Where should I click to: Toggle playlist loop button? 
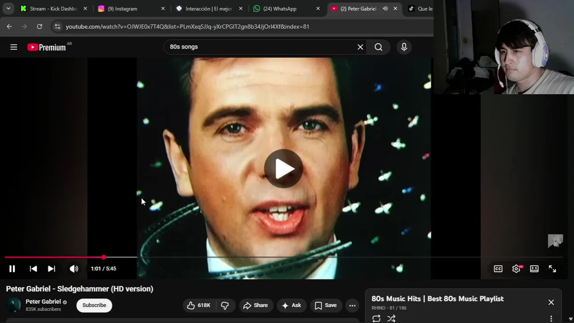(x=376, y=318)
